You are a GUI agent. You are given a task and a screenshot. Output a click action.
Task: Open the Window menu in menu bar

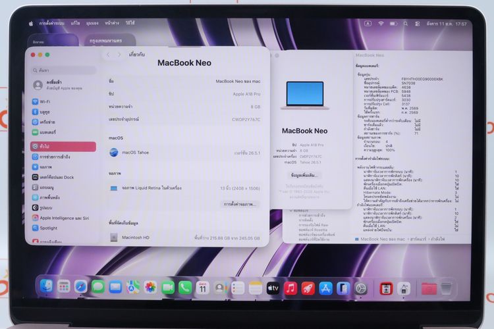112,23
